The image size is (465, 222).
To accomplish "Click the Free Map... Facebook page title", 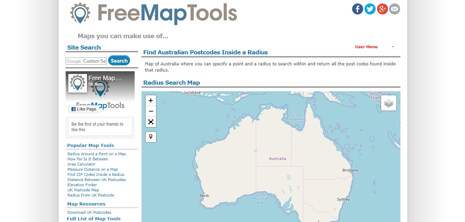I will 105,78.
